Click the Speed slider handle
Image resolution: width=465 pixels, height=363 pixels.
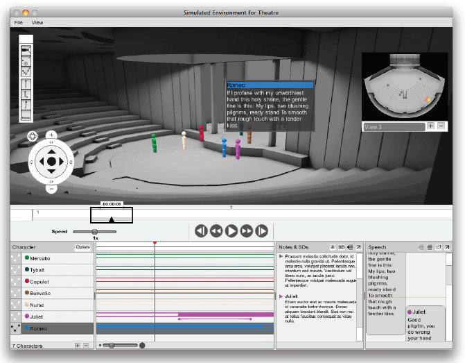[95, 232]
